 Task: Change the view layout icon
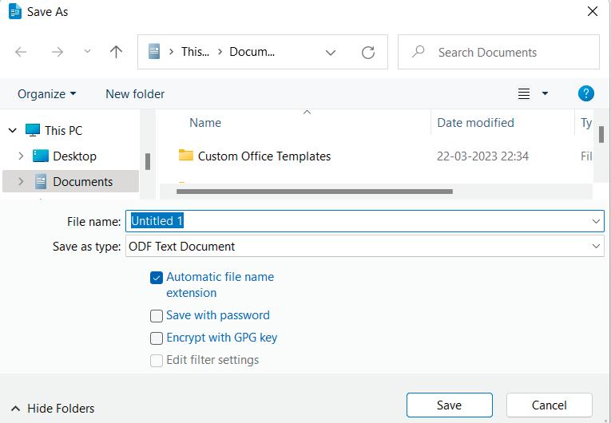pyautogui.click(x=524, y=93)
